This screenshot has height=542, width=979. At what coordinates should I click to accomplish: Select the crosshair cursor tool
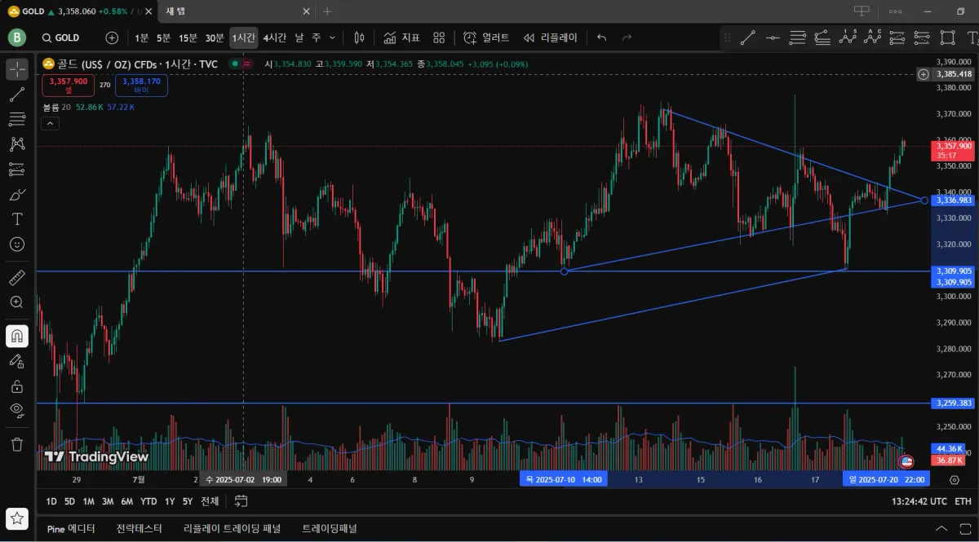16,69
